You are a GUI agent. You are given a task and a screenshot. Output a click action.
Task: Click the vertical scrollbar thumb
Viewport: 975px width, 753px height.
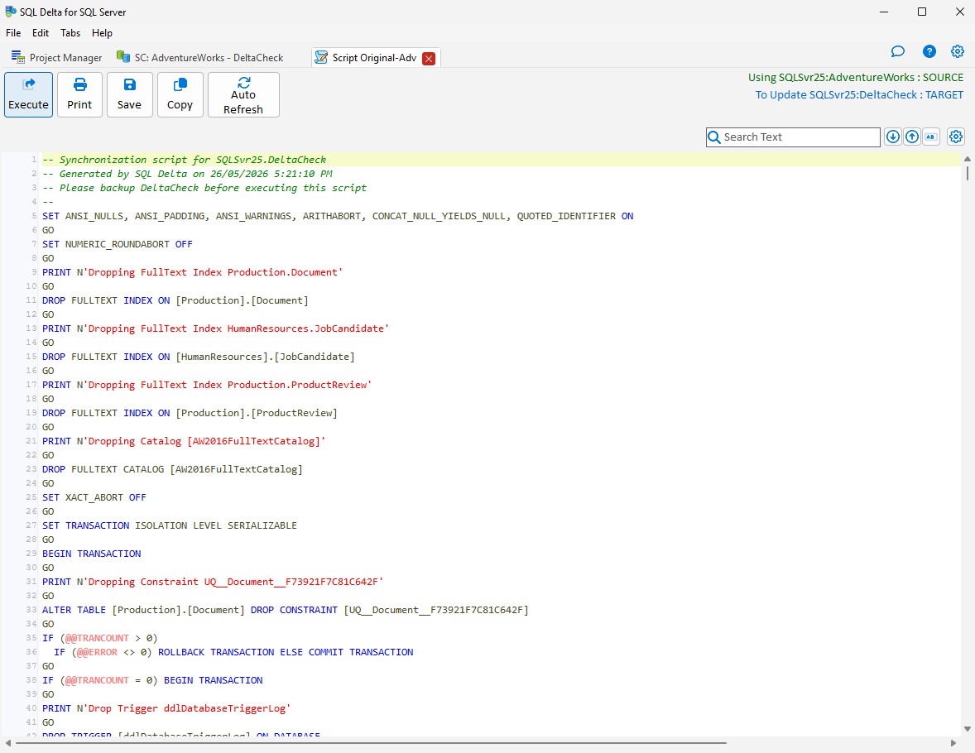point(967,172)
